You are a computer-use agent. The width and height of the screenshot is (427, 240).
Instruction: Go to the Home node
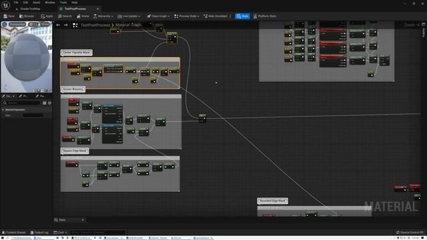[x=83, y=16]
